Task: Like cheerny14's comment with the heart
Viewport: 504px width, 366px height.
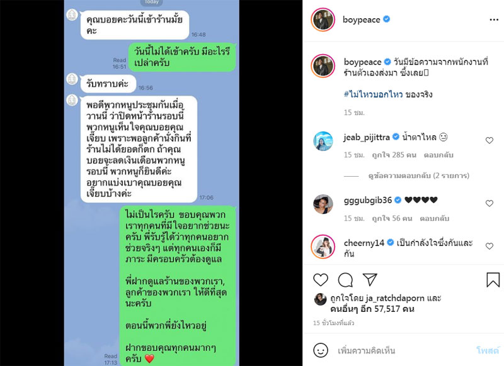Action: click(490, 246)
